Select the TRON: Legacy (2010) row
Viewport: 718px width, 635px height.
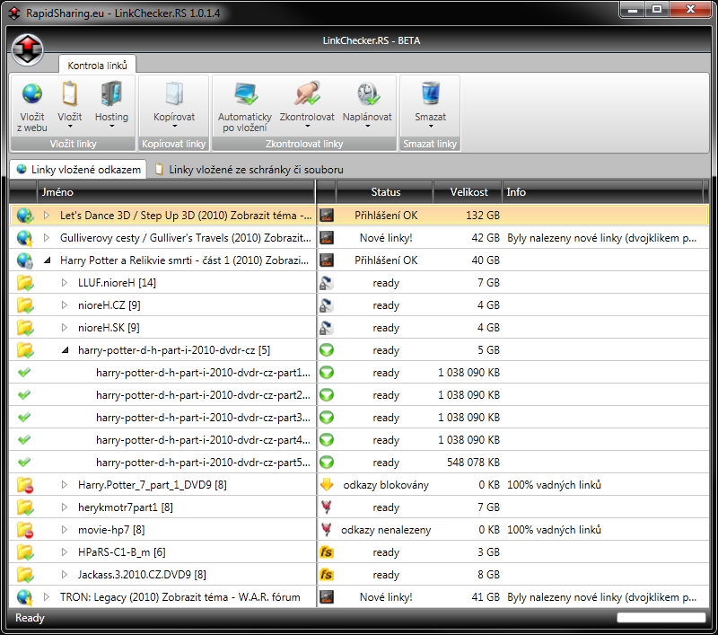(x=179, y=597)
